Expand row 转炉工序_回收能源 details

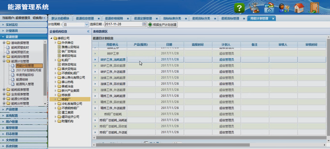[95, 66]
